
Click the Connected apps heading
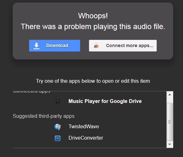tap(31, 92)
